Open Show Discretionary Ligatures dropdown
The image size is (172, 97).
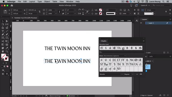coord(115,56)
